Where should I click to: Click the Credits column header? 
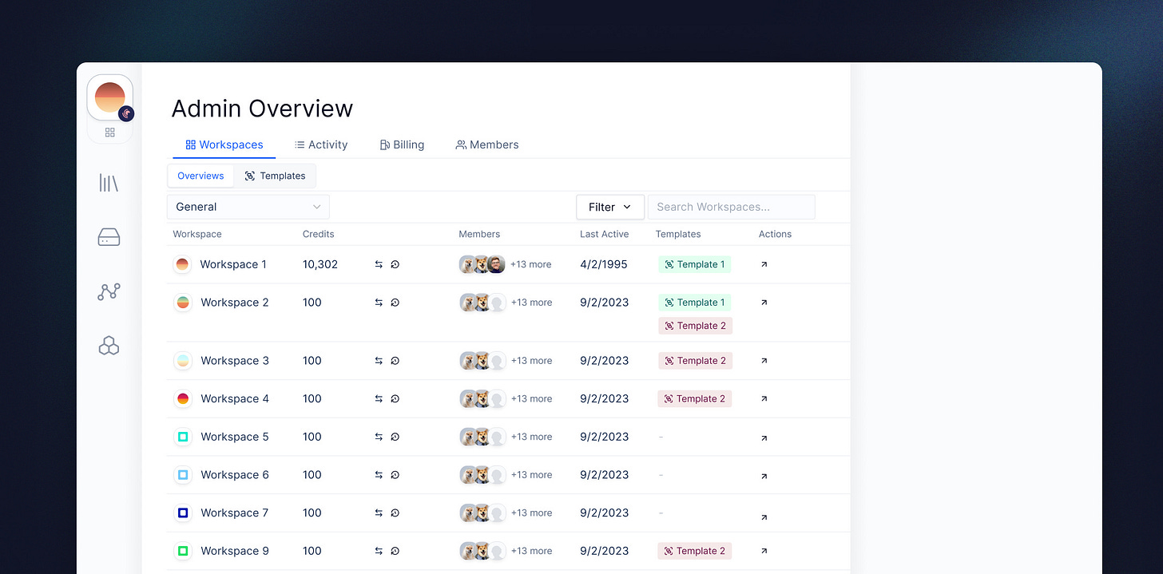tap(319, 234)
